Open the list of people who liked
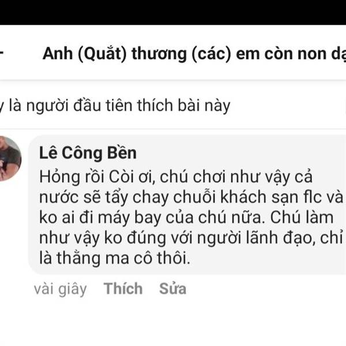 click(x=115, y=106)
